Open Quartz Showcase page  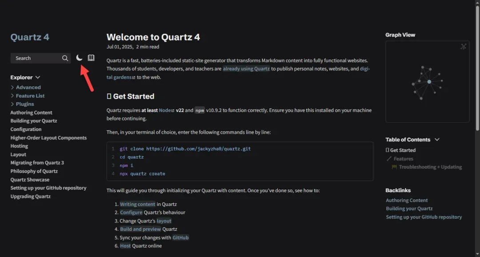[x=30, y=179]
